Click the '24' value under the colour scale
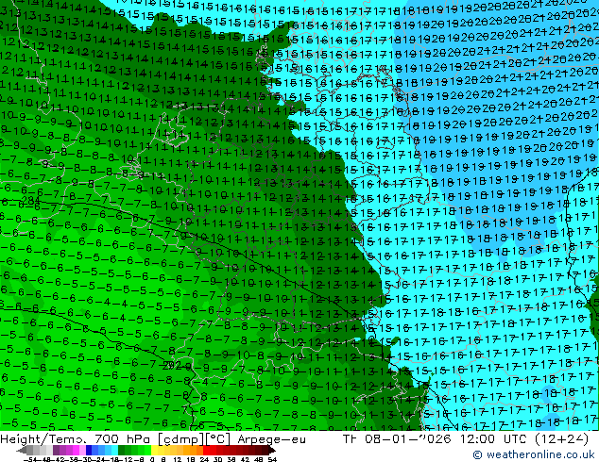 204,460
